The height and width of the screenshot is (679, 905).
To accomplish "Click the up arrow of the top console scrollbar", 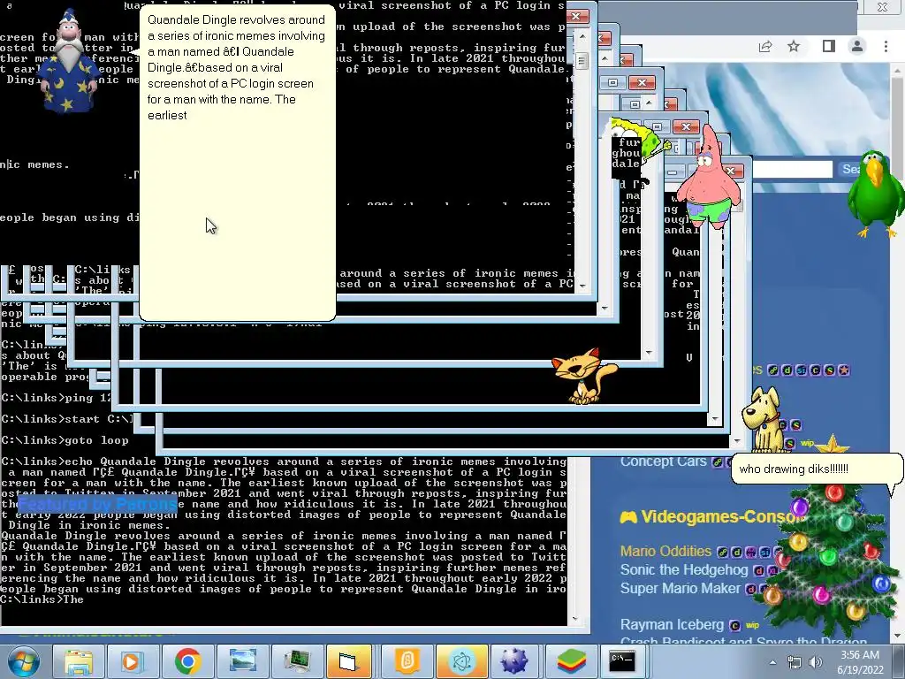I will point(582,36).
